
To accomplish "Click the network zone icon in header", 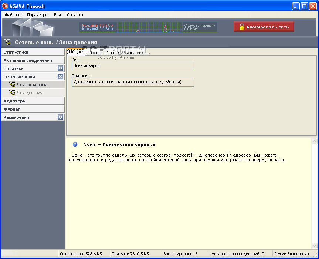I will pyautogui.click(x=8, y=42).
